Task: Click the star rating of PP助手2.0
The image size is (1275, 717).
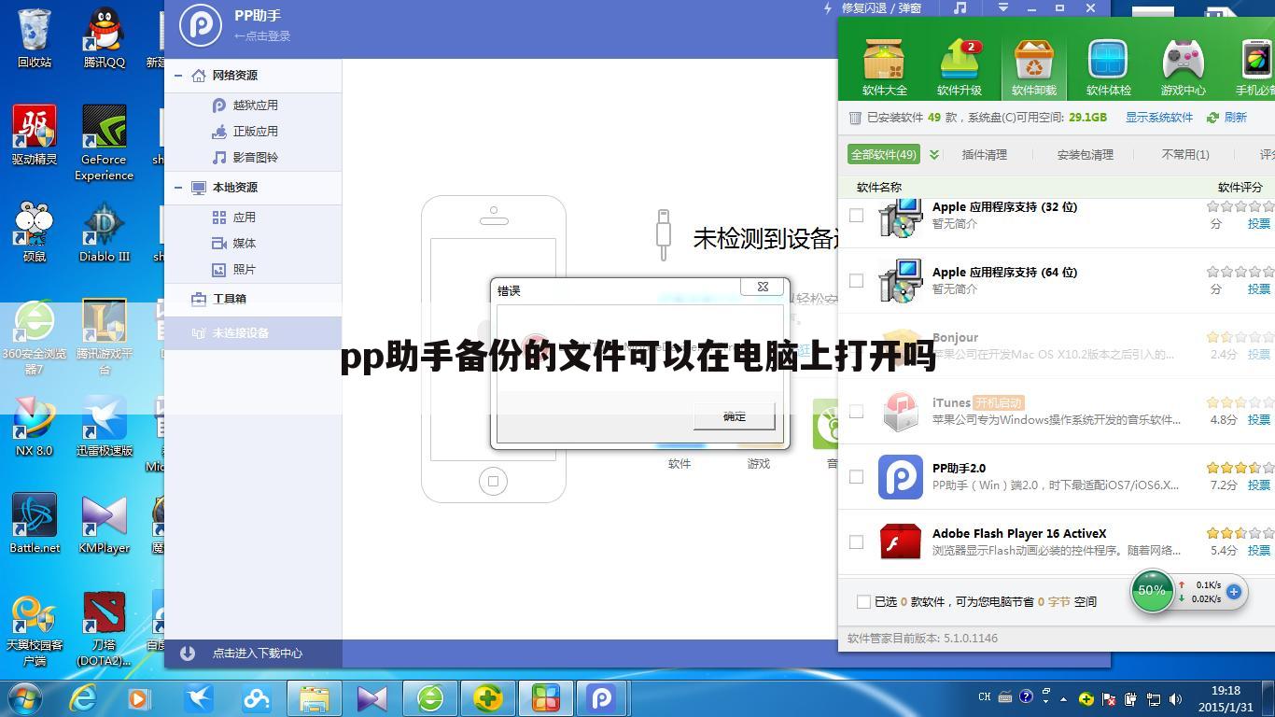Action: pyautogui.click(x=1240, y=468)
